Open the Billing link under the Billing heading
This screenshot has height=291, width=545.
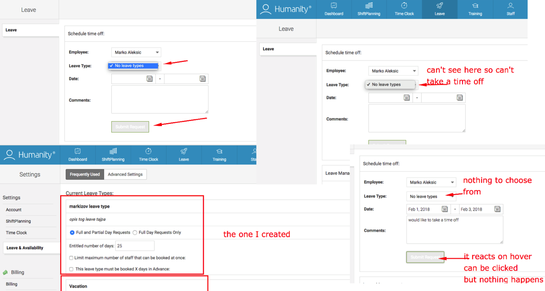click(12, 284)
